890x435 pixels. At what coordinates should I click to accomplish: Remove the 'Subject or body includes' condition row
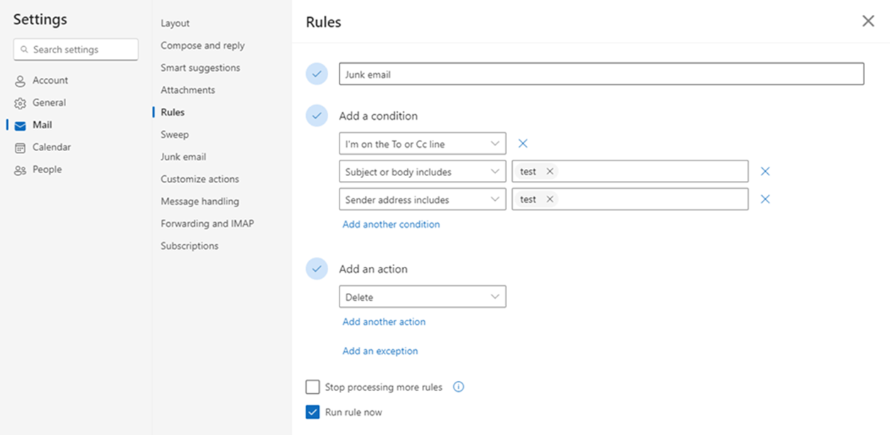765,171
